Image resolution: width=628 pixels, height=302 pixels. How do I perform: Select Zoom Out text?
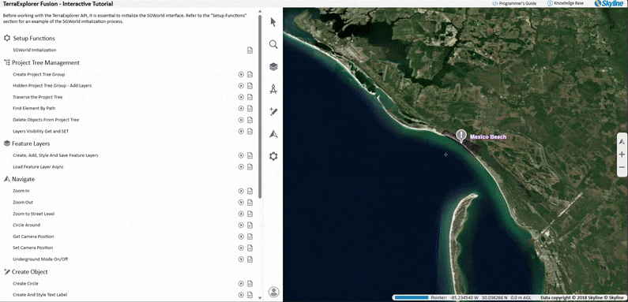pyautogui.click(x=23, y=203)
